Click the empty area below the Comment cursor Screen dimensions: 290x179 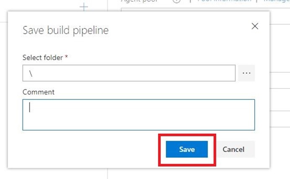[139, 121]
